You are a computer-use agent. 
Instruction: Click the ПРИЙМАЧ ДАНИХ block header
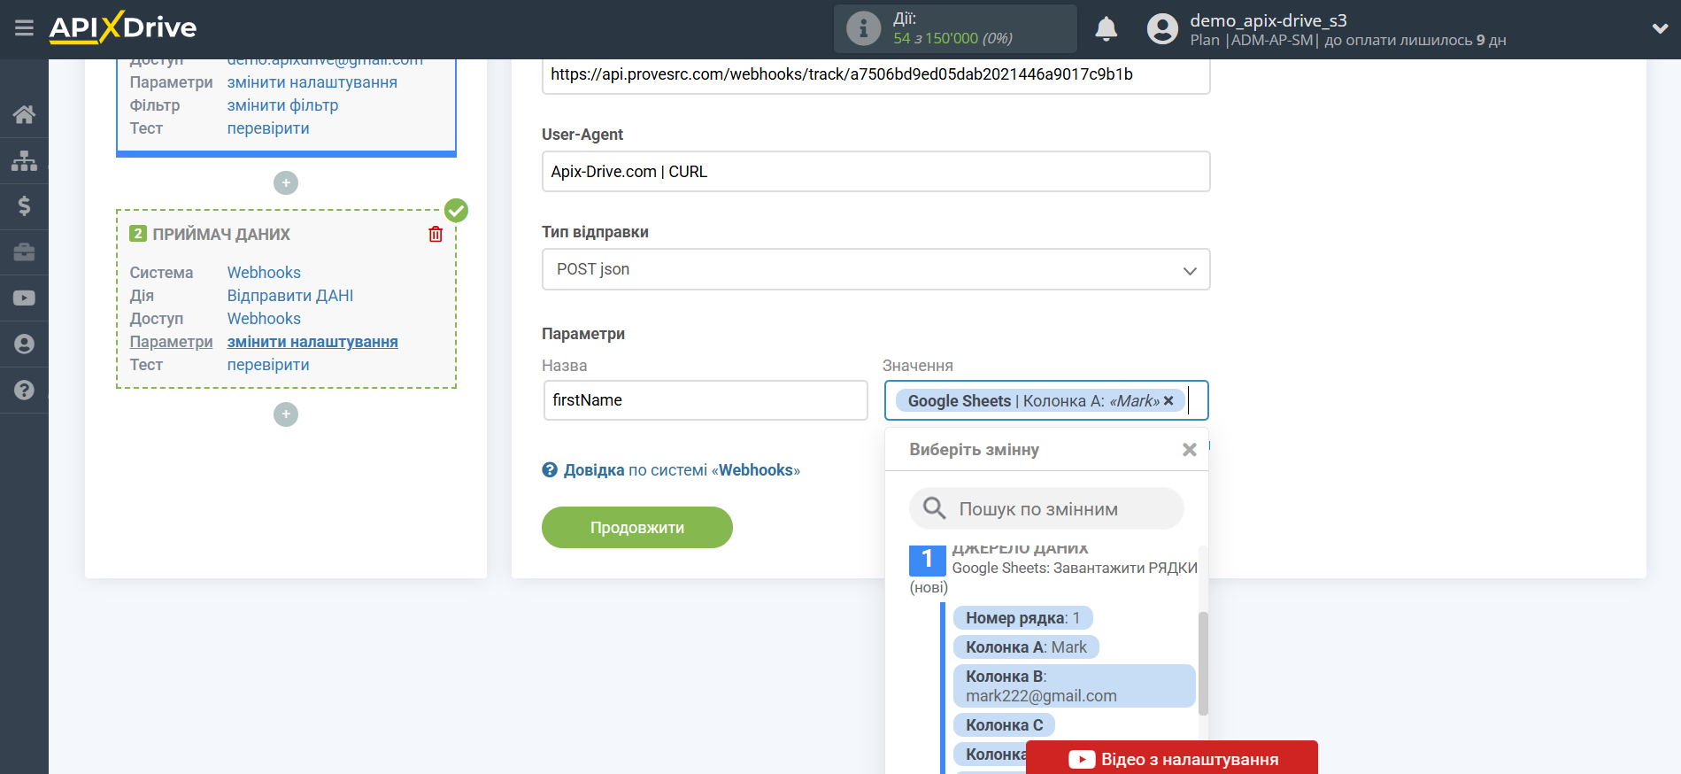coord(221,235)
